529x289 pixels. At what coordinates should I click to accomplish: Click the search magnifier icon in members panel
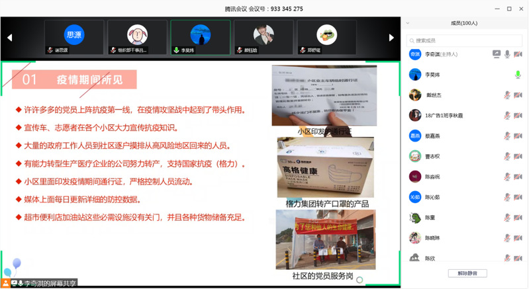[x=411, y=40]
